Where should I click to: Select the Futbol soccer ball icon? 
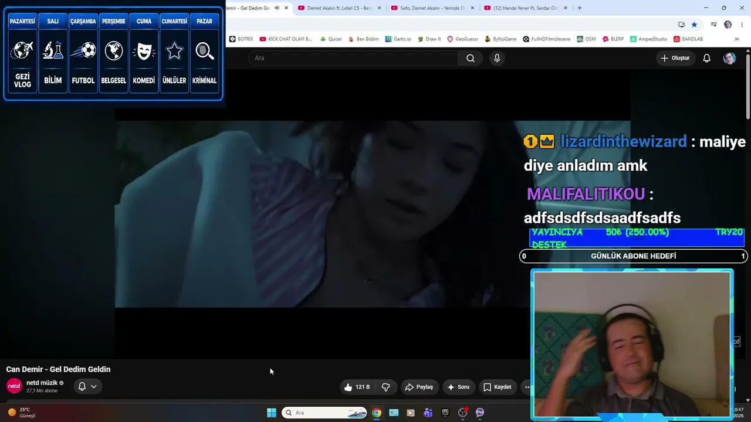point(83,50)
